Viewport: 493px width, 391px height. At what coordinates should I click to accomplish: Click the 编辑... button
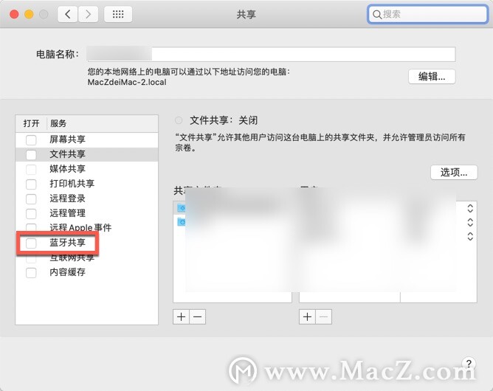coord(432,77)
